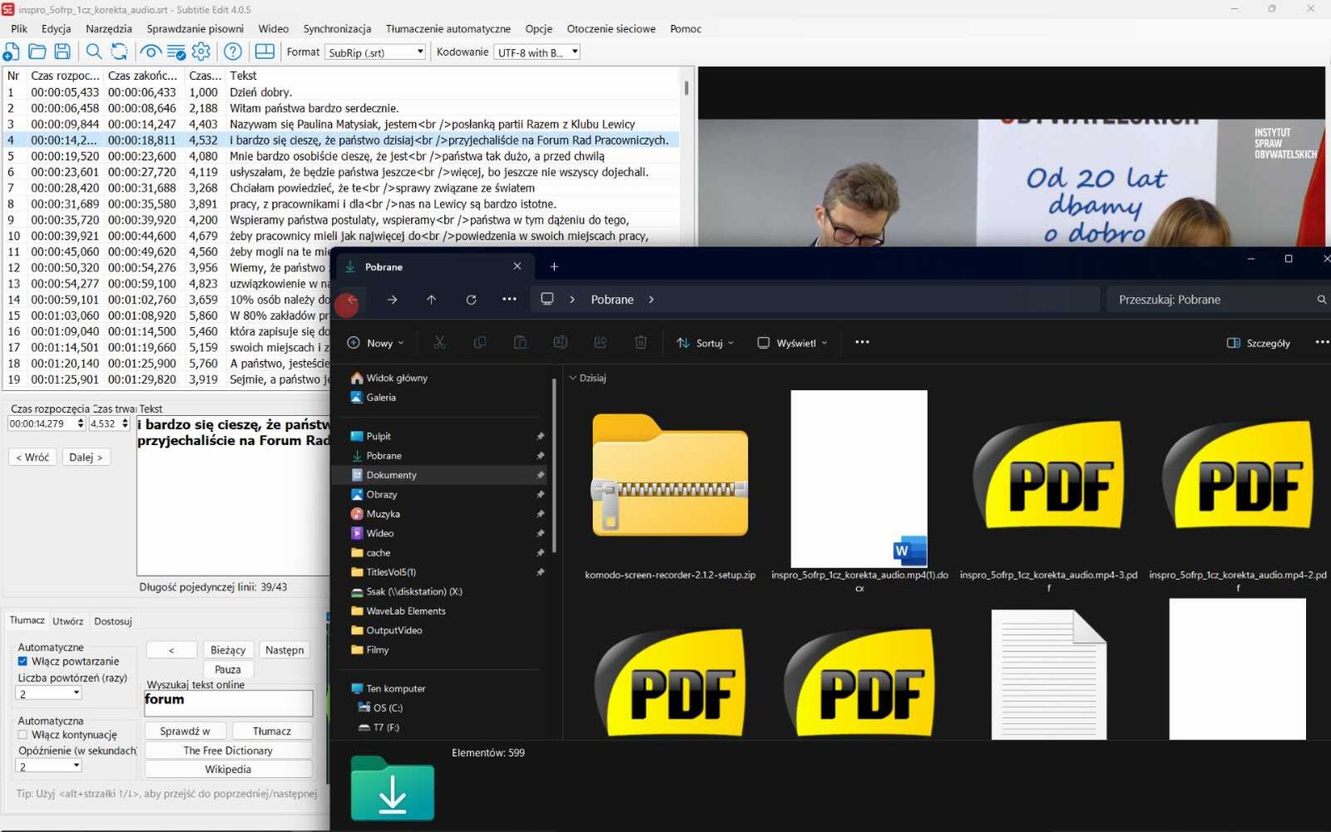The height and width of the screenshot is (832, 1331).
Task: Click the Wikipedia search button
Action: tap(228, 770)
